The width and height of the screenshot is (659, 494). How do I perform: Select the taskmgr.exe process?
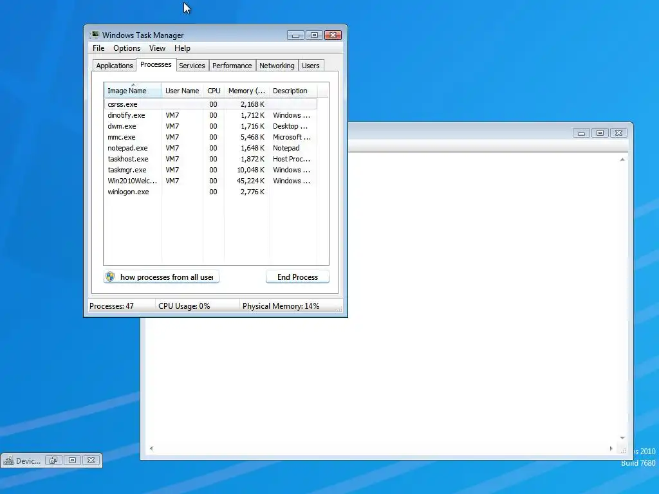point(210,170)
